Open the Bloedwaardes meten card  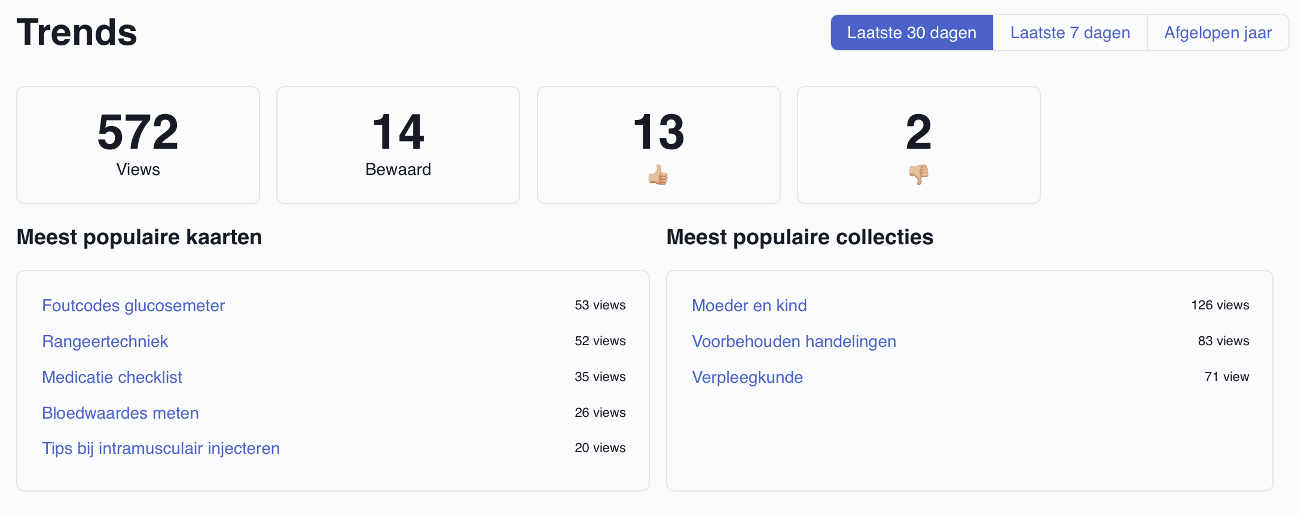click(x=120, y=413)
